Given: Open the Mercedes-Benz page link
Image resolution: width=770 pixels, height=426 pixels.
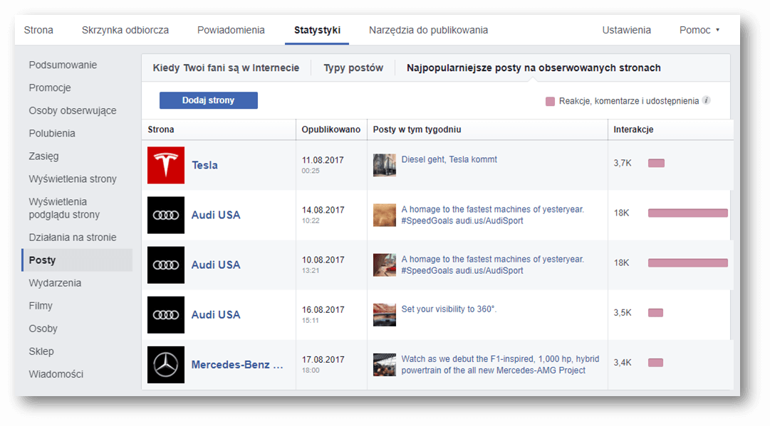Looking at the screenshot, I should click(x=237, y=365).
